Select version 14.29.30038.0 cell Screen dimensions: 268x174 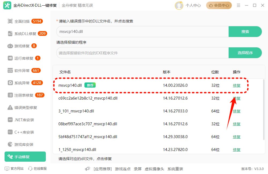[175, 137]
